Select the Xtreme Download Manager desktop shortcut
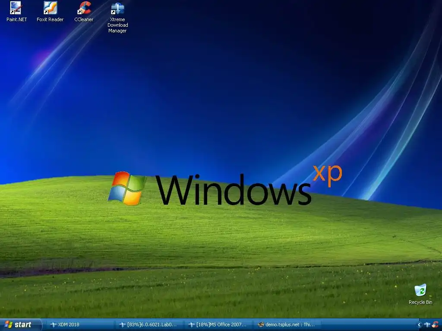442x331 pixels. pos(117,17)
